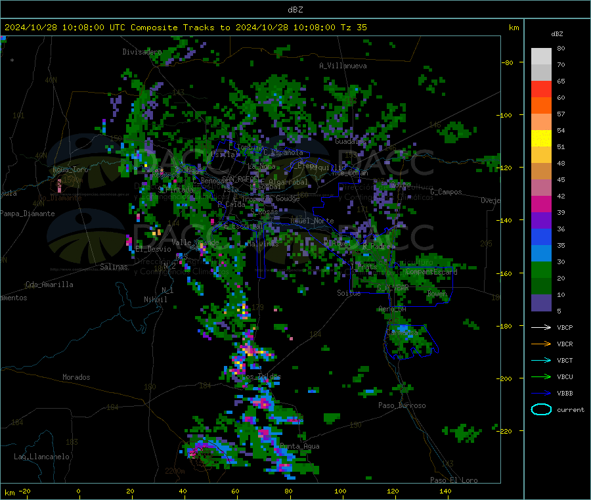591x500 pixels.
Task: Click the A_Villanueva map label
Action: point(343,66)
